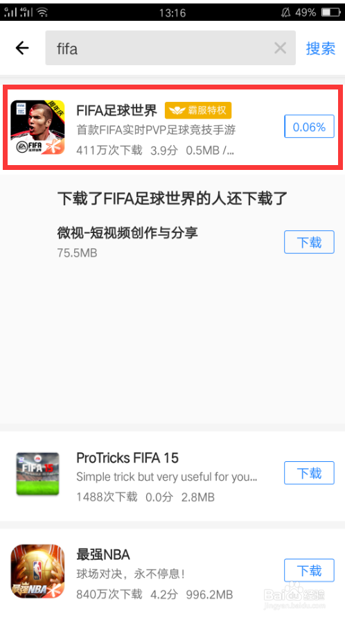Tap 下载了FIFA足球世界的人还下载了 heading
Screen dimensions: 345x618
[x=172, y=198]
